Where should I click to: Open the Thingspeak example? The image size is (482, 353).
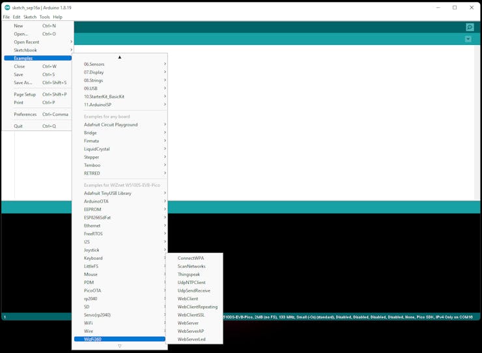(194, 274)
